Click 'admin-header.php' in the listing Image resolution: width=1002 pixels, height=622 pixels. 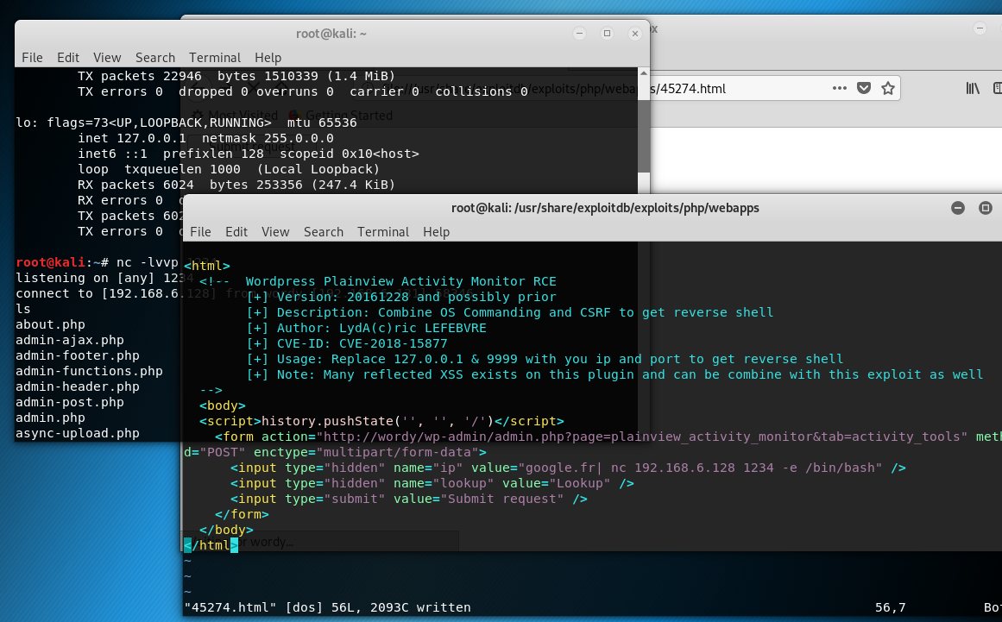click(78, 386)
